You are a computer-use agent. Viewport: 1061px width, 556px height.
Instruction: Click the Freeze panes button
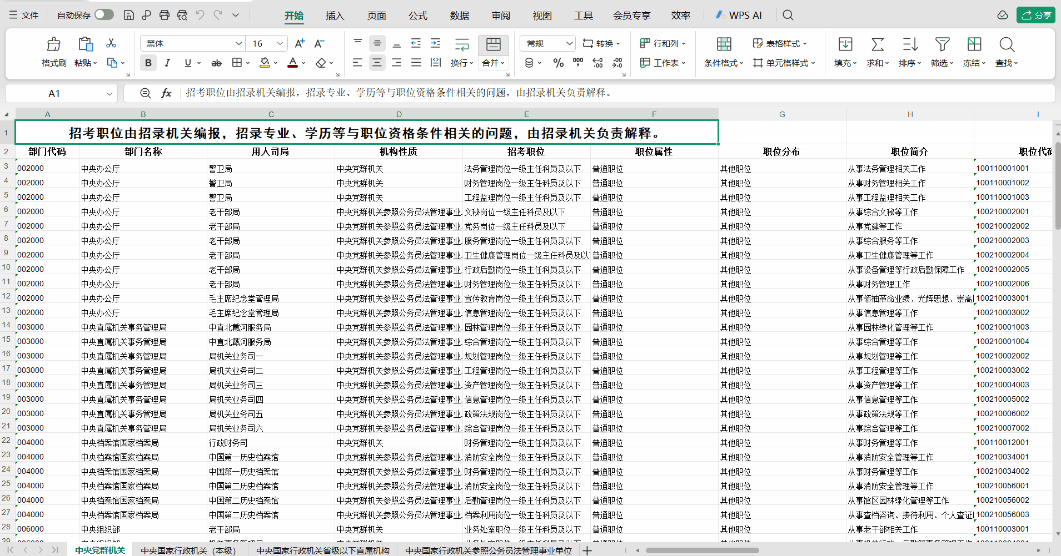[x=974, y=52]
